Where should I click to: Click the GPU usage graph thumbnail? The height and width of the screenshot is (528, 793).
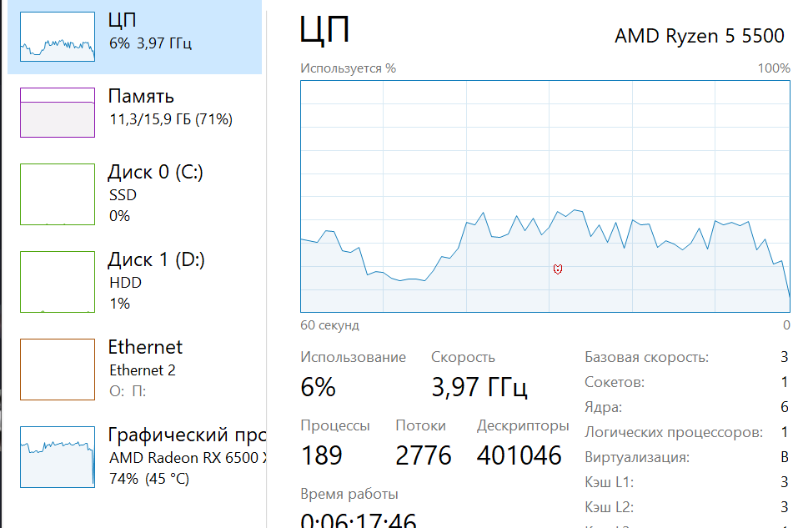(x=58, y=457)
